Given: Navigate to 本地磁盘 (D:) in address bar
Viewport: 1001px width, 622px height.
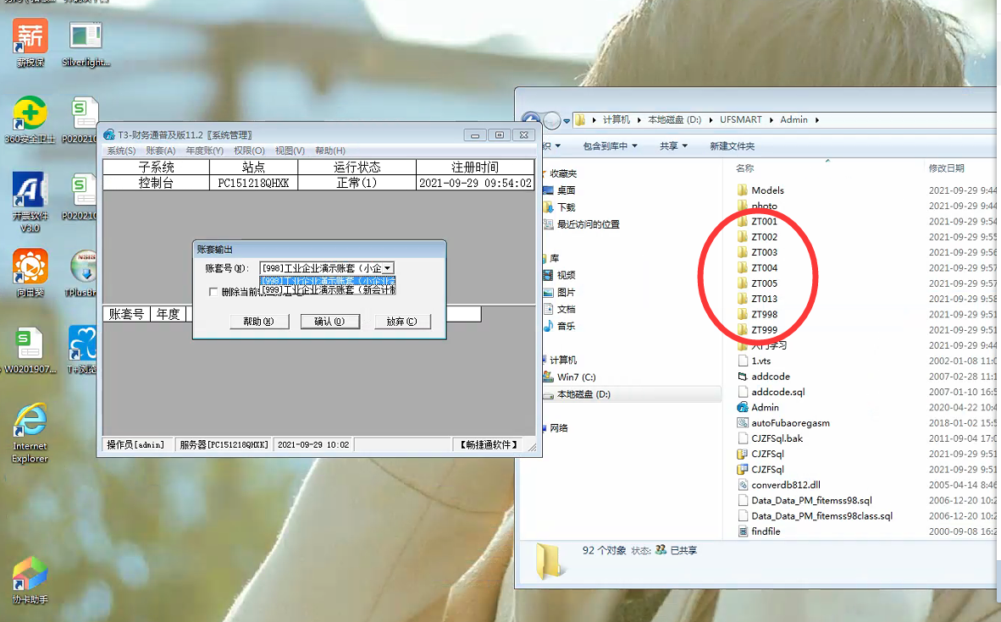Looking at the screenshot, I should tap(674, 120).
